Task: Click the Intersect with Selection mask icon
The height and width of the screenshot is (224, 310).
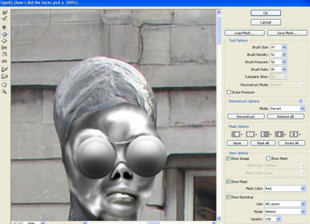Action: click(280, 134)
